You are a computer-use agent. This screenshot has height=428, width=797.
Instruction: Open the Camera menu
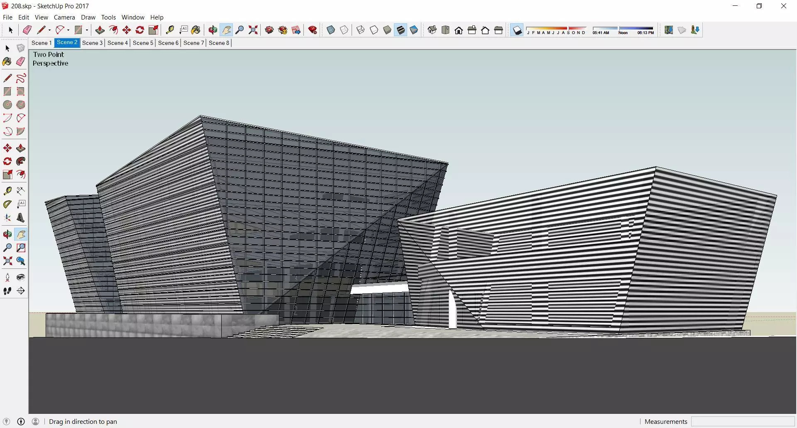(64, 17)
